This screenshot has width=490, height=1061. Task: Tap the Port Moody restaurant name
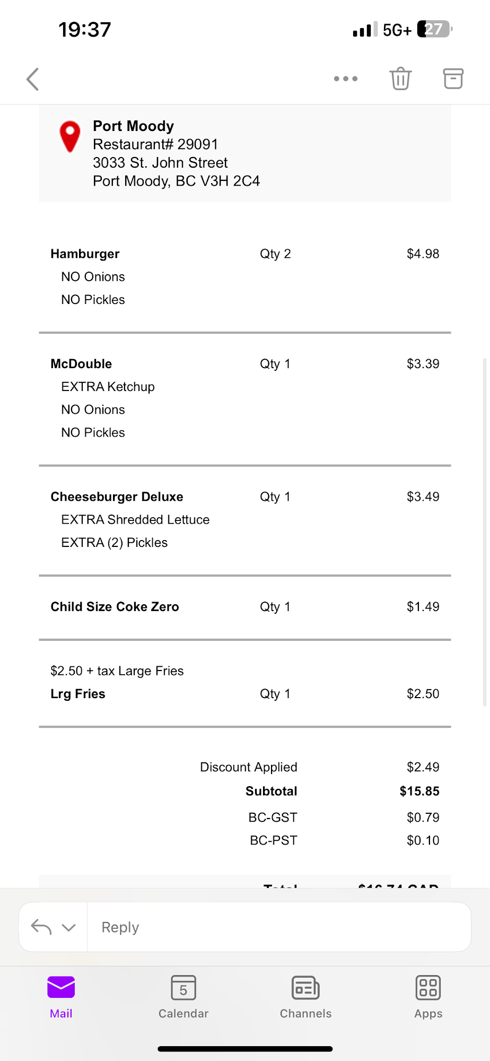pyautogui.click(x=134, y=126)
